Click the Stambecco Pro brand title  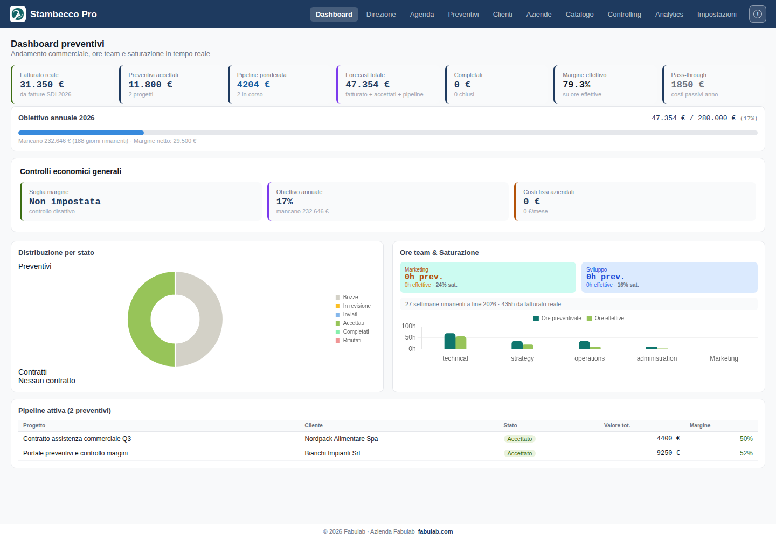[64, 15]
